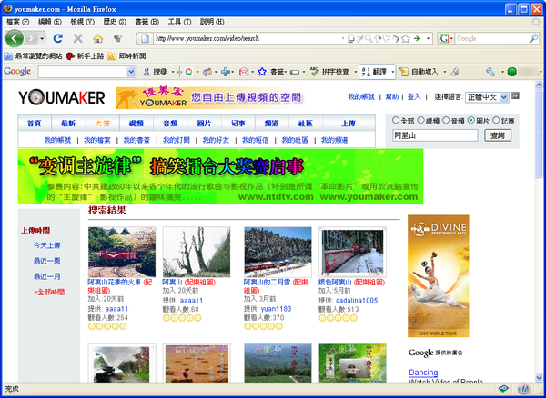Open the 檢視 (View) menu

click(82, 22)
